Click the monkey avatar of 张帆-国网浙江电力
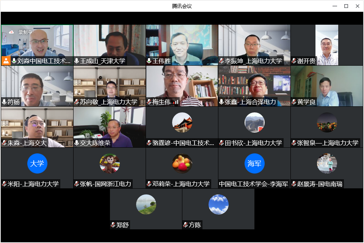Screen dimensions: 364x243 click(110, 164)
